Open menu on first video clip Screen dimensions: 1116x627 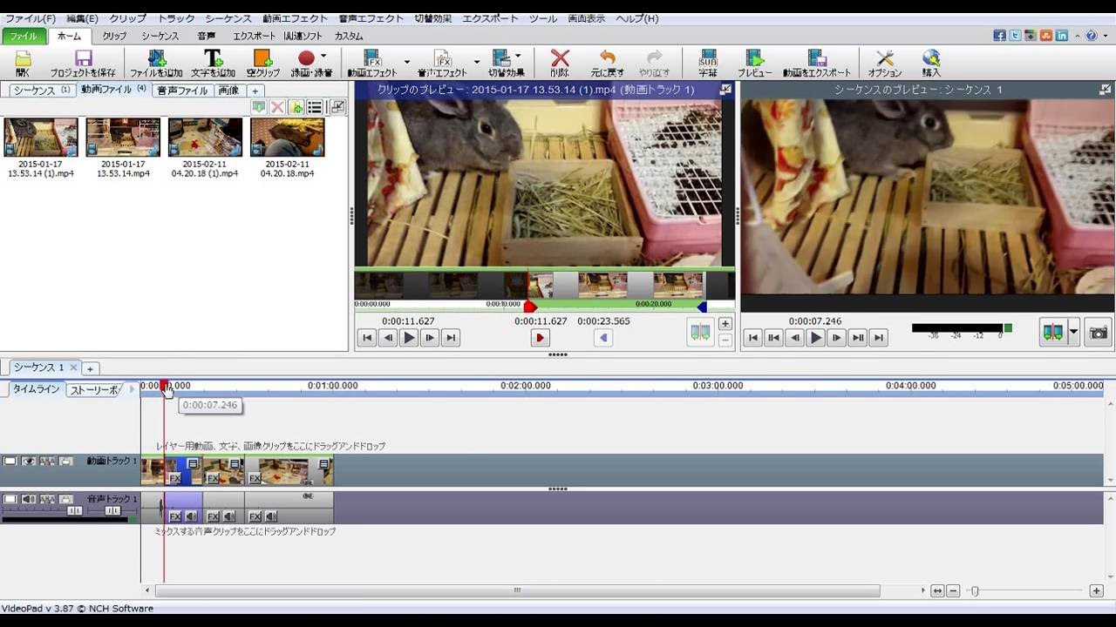click(193, 464)
